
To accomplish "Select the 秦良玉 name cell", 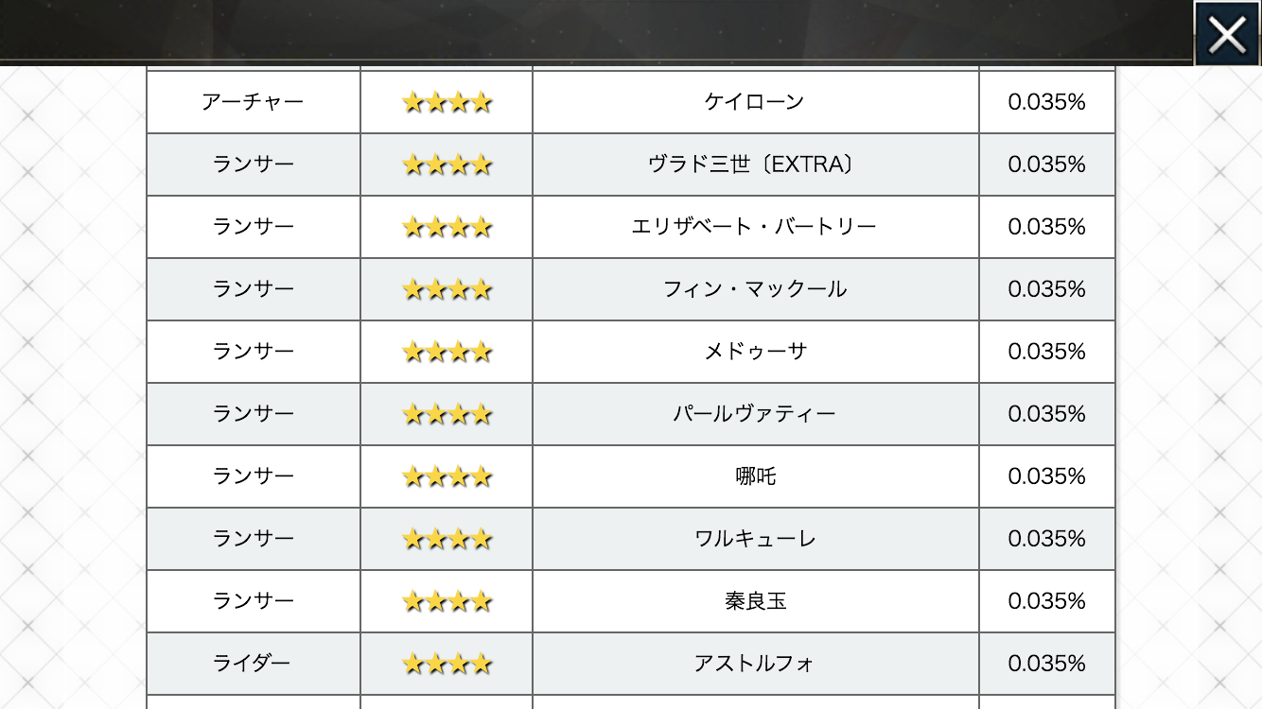I will [754, 601].
